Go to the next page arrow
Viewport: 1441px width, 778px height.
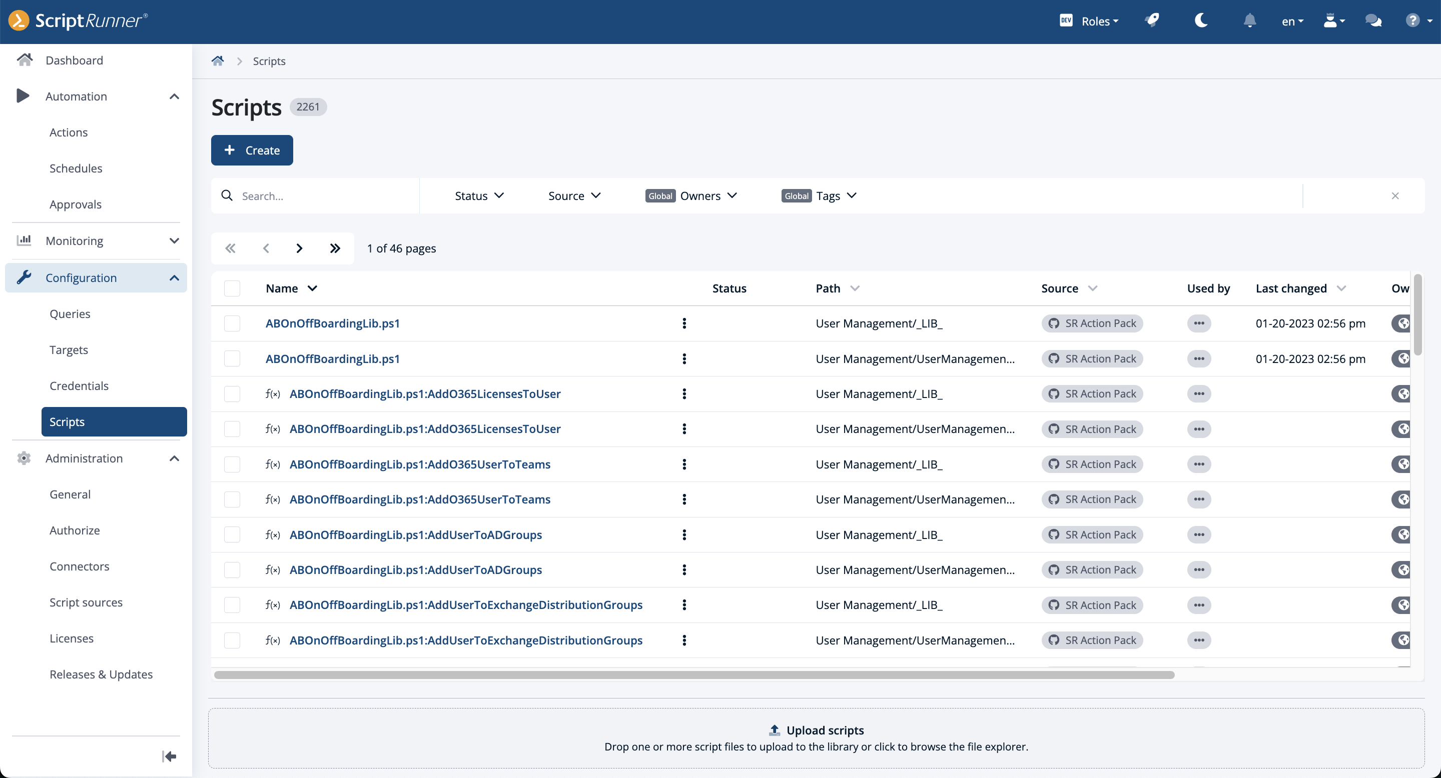tap(299, 248)
